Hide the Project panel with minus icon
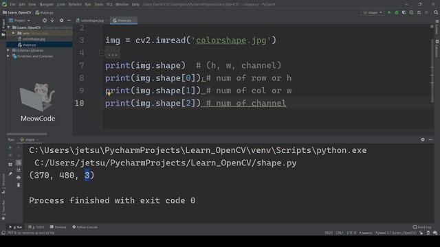The image size is (440, 247). (69, 21)
